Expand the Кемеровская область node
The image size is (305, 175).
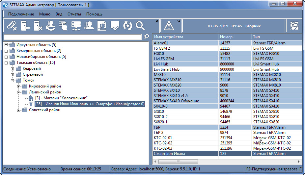coord(6,51)
